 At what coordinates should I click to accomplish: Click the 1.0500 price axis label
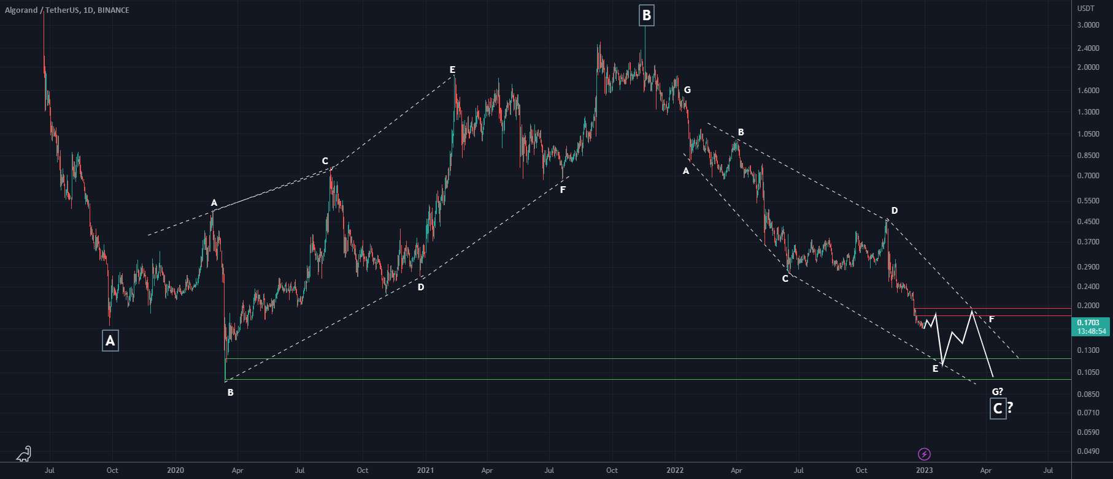point(1088,134)
